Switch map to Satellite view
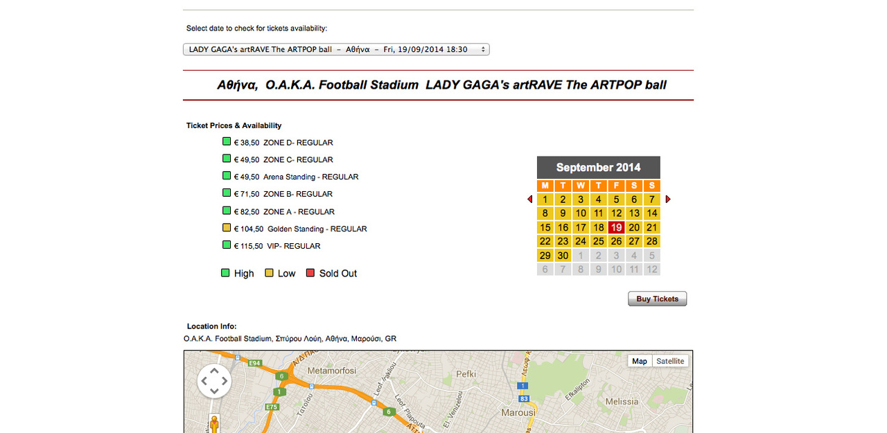 pos(670,361)
